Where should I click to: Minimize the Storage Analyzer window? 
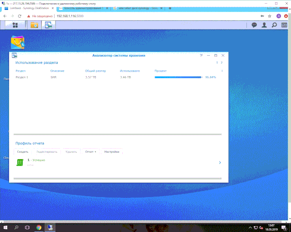tap(208, 55)
